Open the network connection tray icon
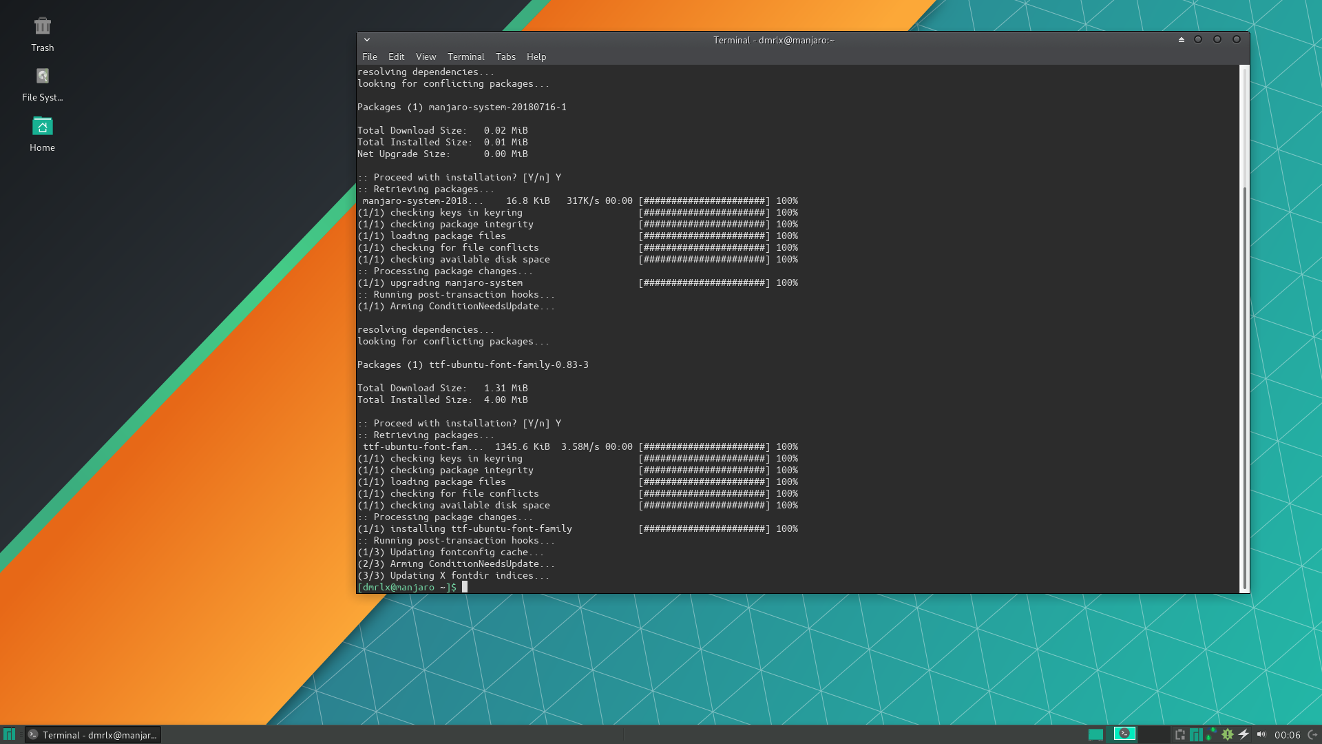Viewport: 1322px width, 744px height. pyautogui.click(x=1211, y=734)
